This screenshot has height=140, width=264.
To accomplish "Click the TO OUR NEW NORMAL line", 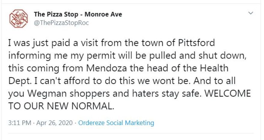I will tap(61, 106).
